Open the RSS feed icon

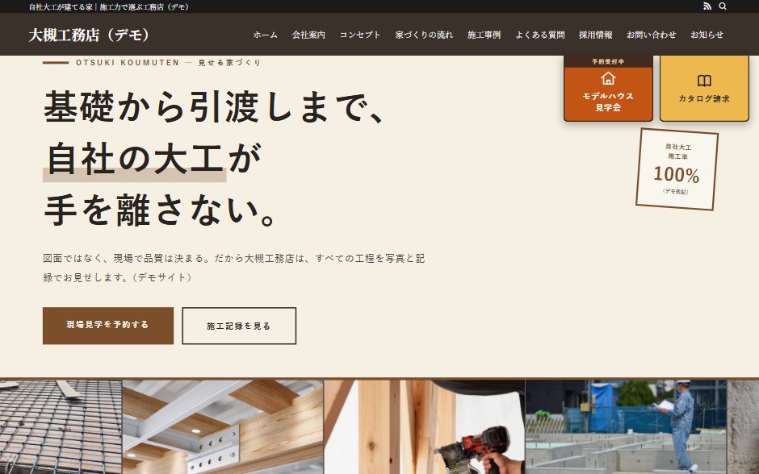pos(707,6)
